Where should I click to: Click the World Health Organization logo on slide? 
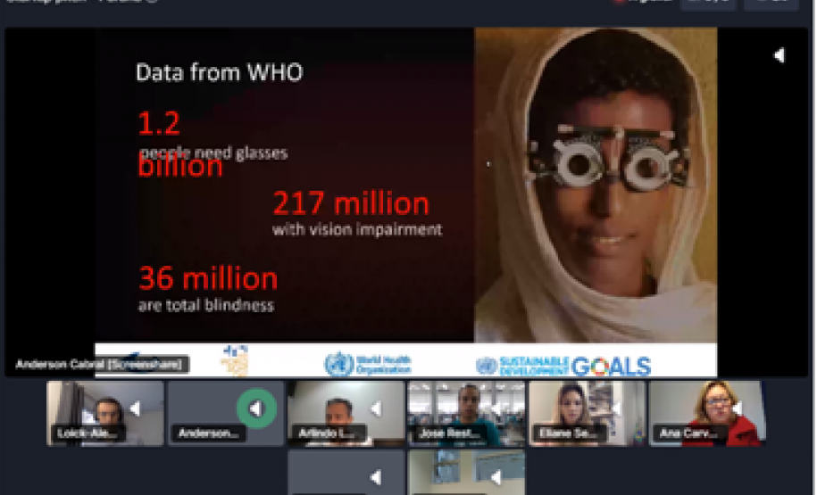(368, 364)
